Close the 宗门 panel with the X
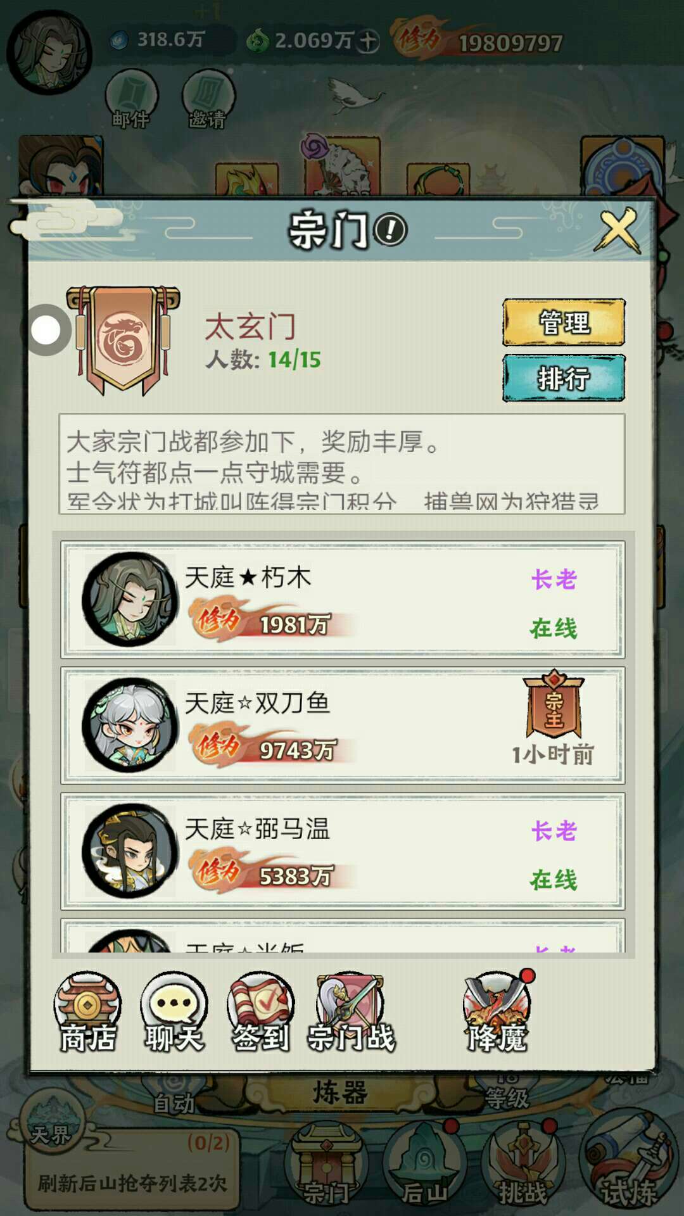684x1216 pixels. [x=617, y=231]
